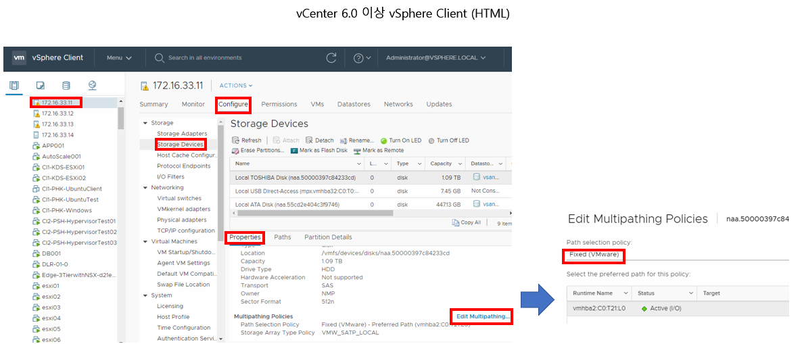Switch to the Summary tab
Viewport: 802px width, 344px height.
coord(154,104)
